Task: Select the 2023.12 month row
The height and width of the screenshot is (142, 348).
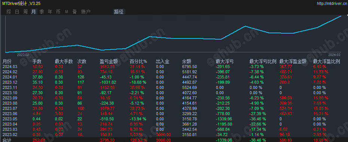Action: 174,82
